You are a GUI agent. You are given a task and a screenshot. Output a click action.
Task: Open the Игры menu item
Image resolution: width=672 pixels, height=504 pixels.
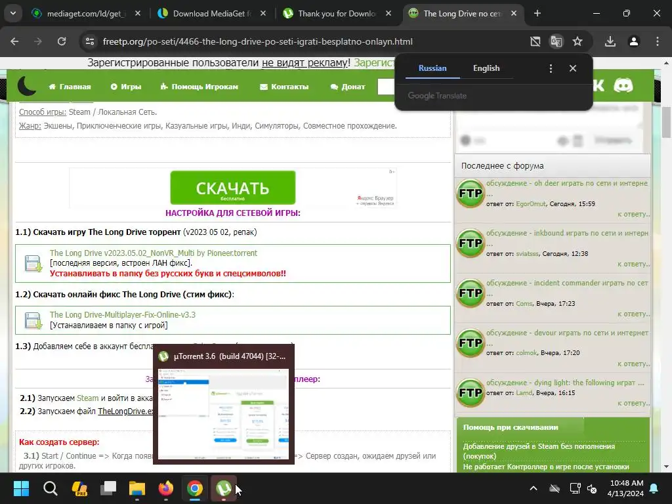pyautogui.click(x=126, y=87)
